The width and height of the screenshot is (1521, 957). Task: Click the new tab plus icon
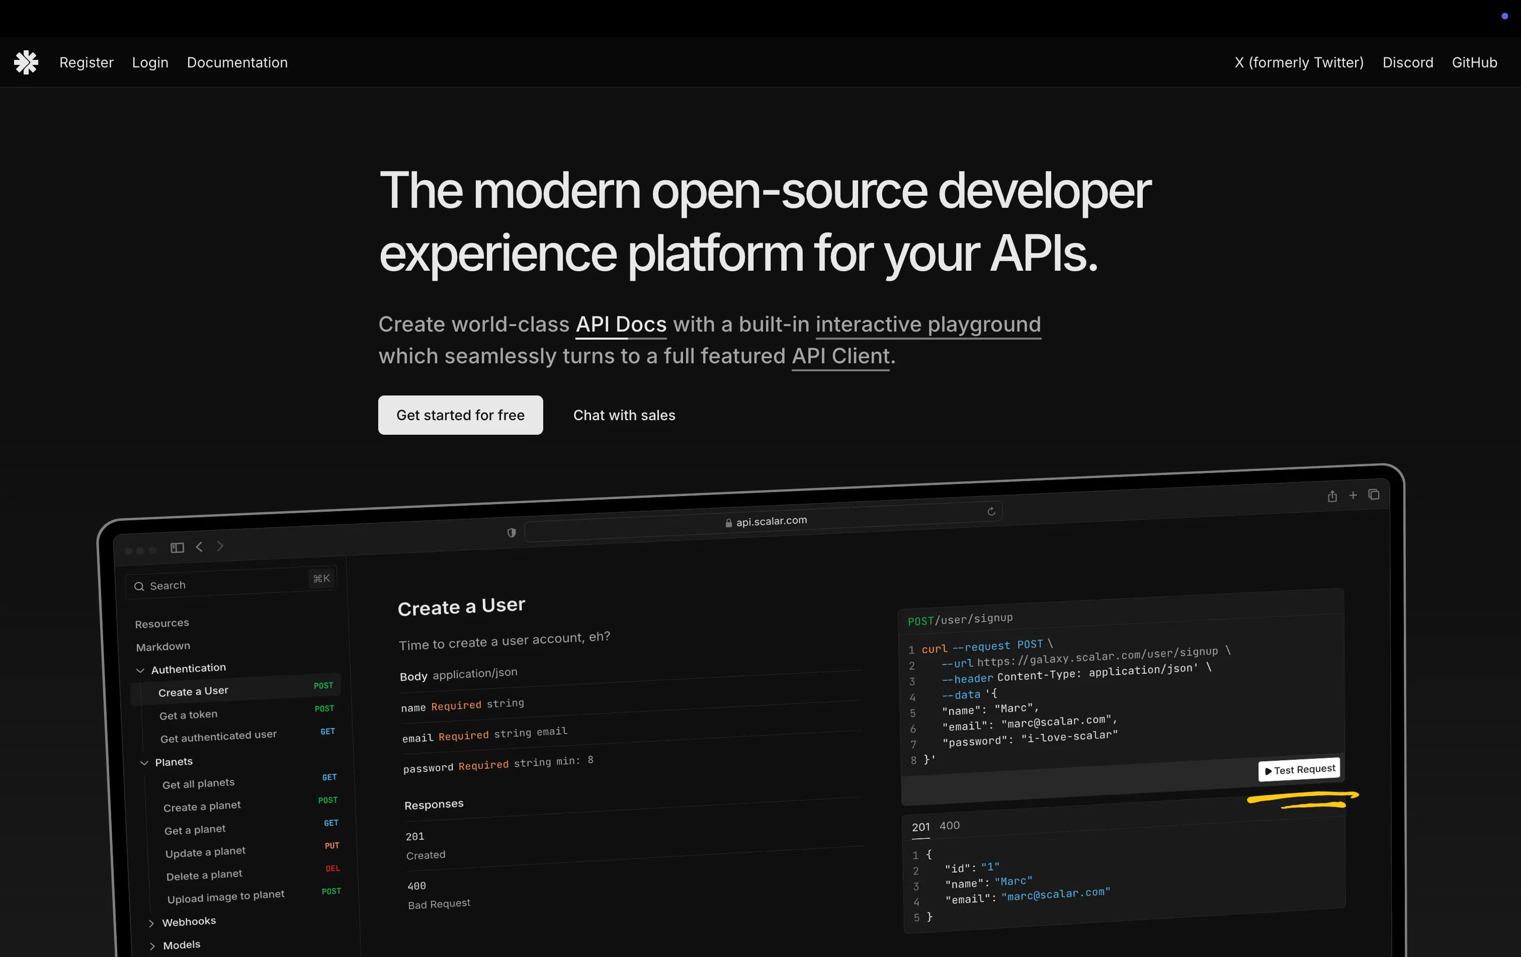pos(1353,495)
